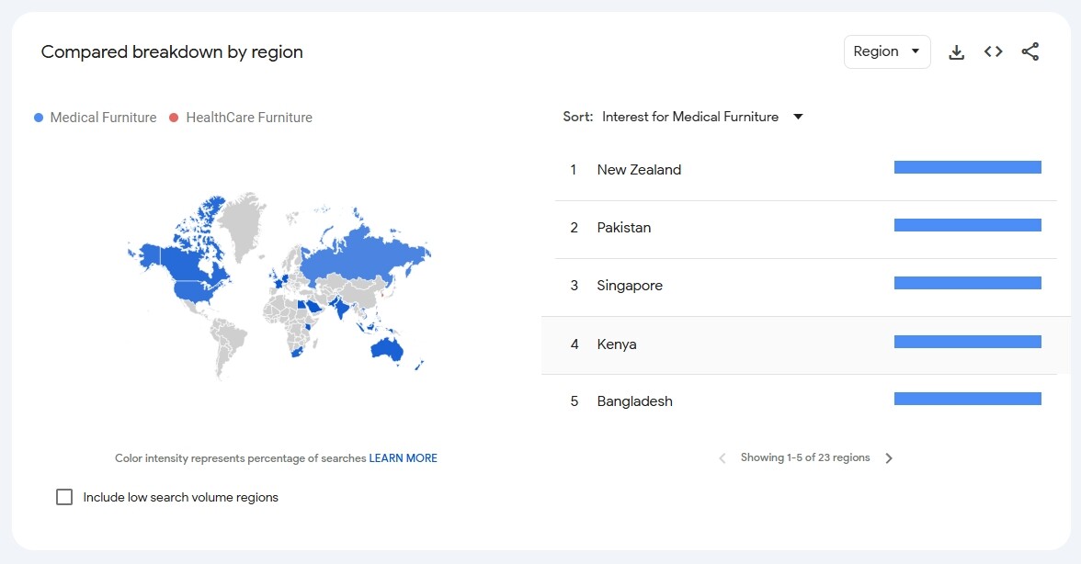
Task: Click the blue Medical Furniture legend dot
Action: [x=39, y=118]
